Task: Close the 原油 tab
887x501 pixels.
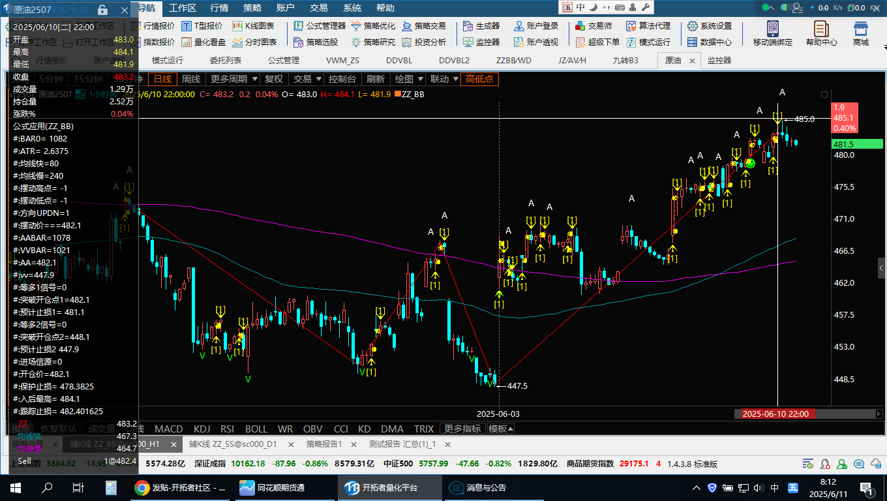Action: click(691, 60)
